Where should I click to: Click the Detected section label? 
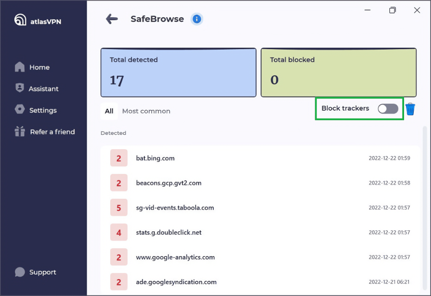point(113,133)
